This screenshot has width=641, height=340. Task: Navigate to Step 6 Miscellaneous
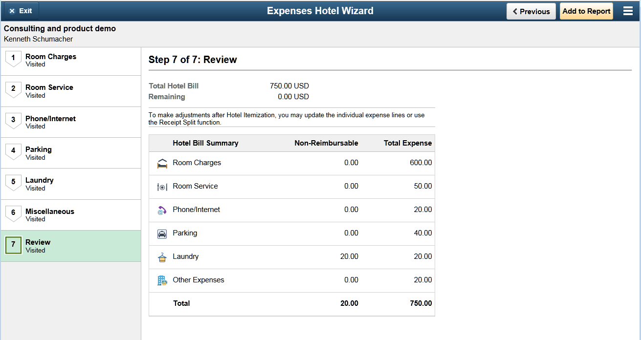(x=71, y=215)
